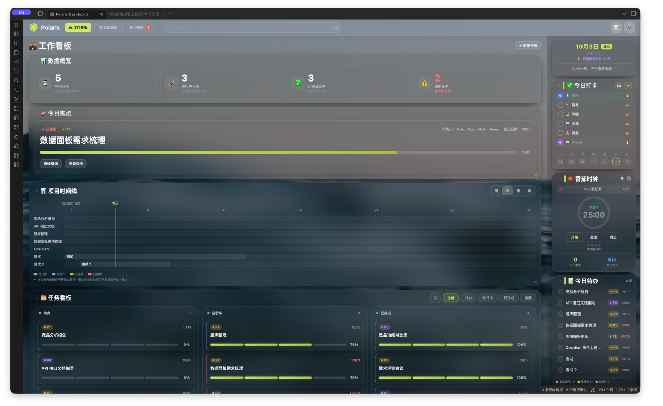Open the terminal prompt icon in ribbon
Viewport: 663px width, 406px height.
(16, 90)
